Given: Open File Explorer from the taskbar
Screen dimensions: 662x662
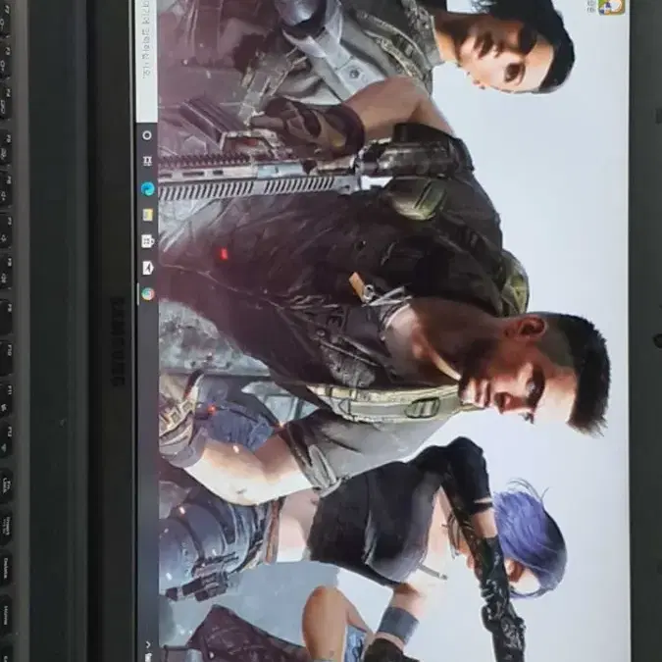Looking at the screenshot, I should click(148, 215).
